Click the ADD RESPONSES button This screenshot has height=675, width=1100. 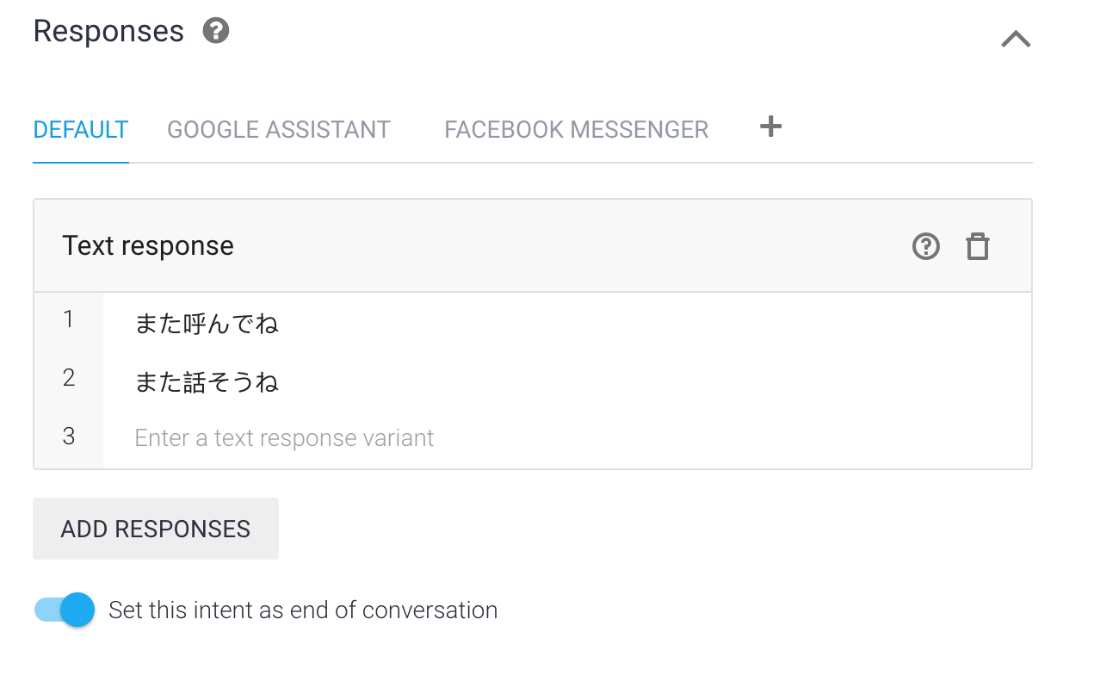pyautogui.click(x=156, y=529)
